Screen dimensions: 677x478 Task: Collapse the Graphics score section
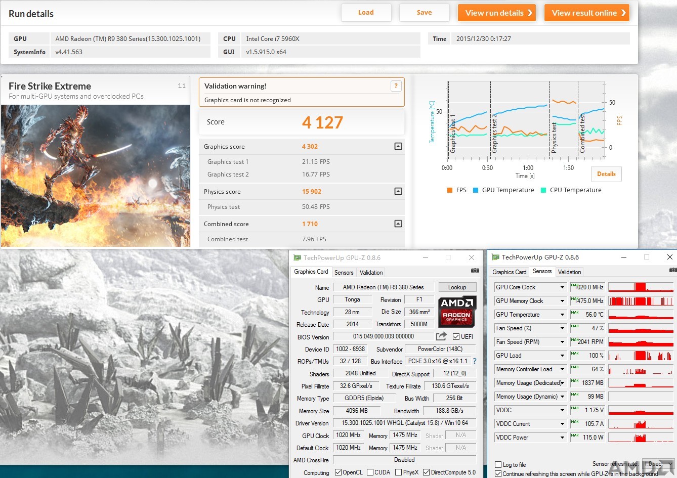(x=398, y=146)
